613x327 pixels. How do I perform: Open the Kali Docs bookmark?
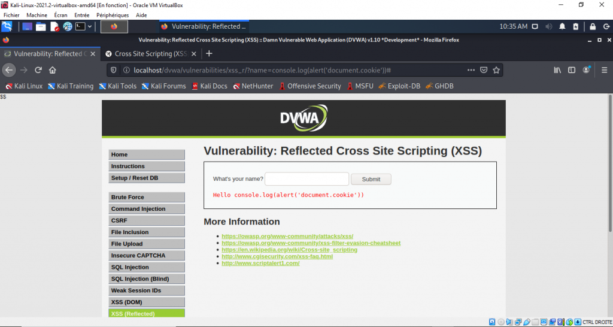click(x=209, y=86)
